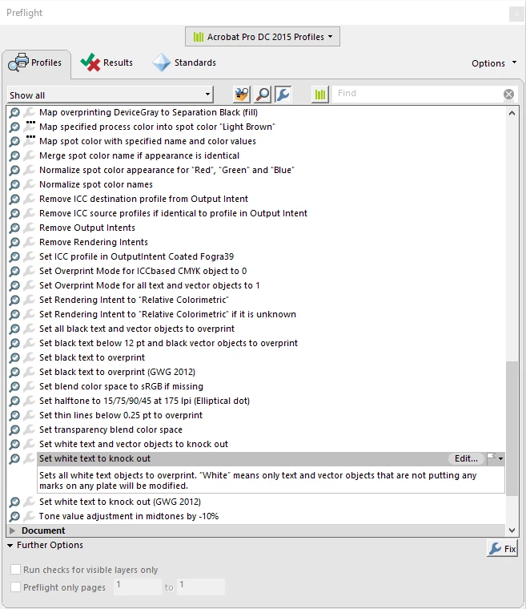The height and width of the screenshot is (609, 526).
Task: Close the Preflight dialog
Action: [516, 14]
